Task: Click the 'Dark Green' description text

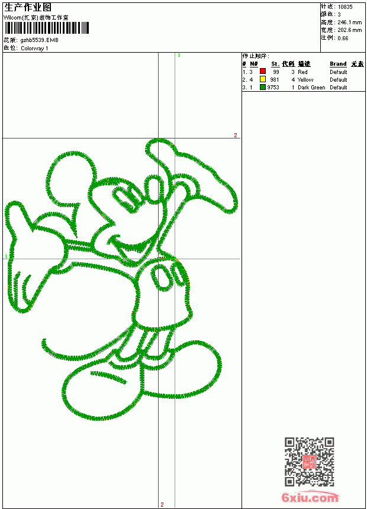Action: coord(311,88)
